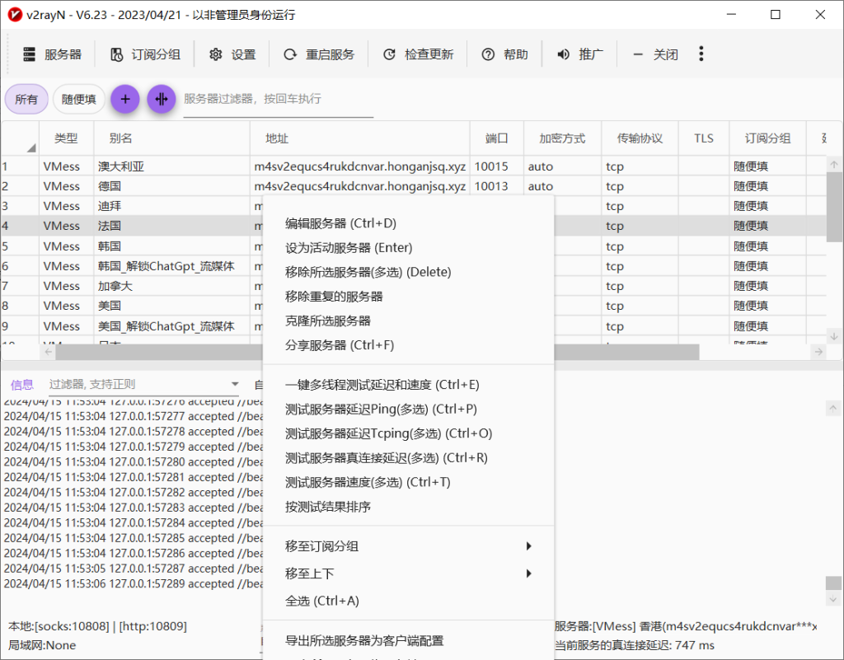This screenshot has width=844, height=660.
Task: Open the 服务器 (Servers) menu
Action: click(x=54, y=54)
